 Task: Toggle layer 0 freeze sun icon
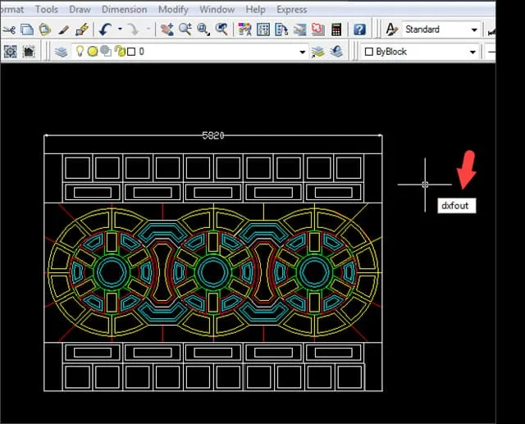point(93,51)
